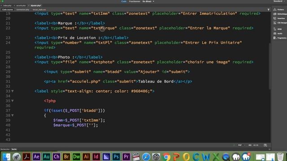Viewport: 287px width, 161px height.
Task: Click the INS indicator in status bar
Action: tap(250, 145)
